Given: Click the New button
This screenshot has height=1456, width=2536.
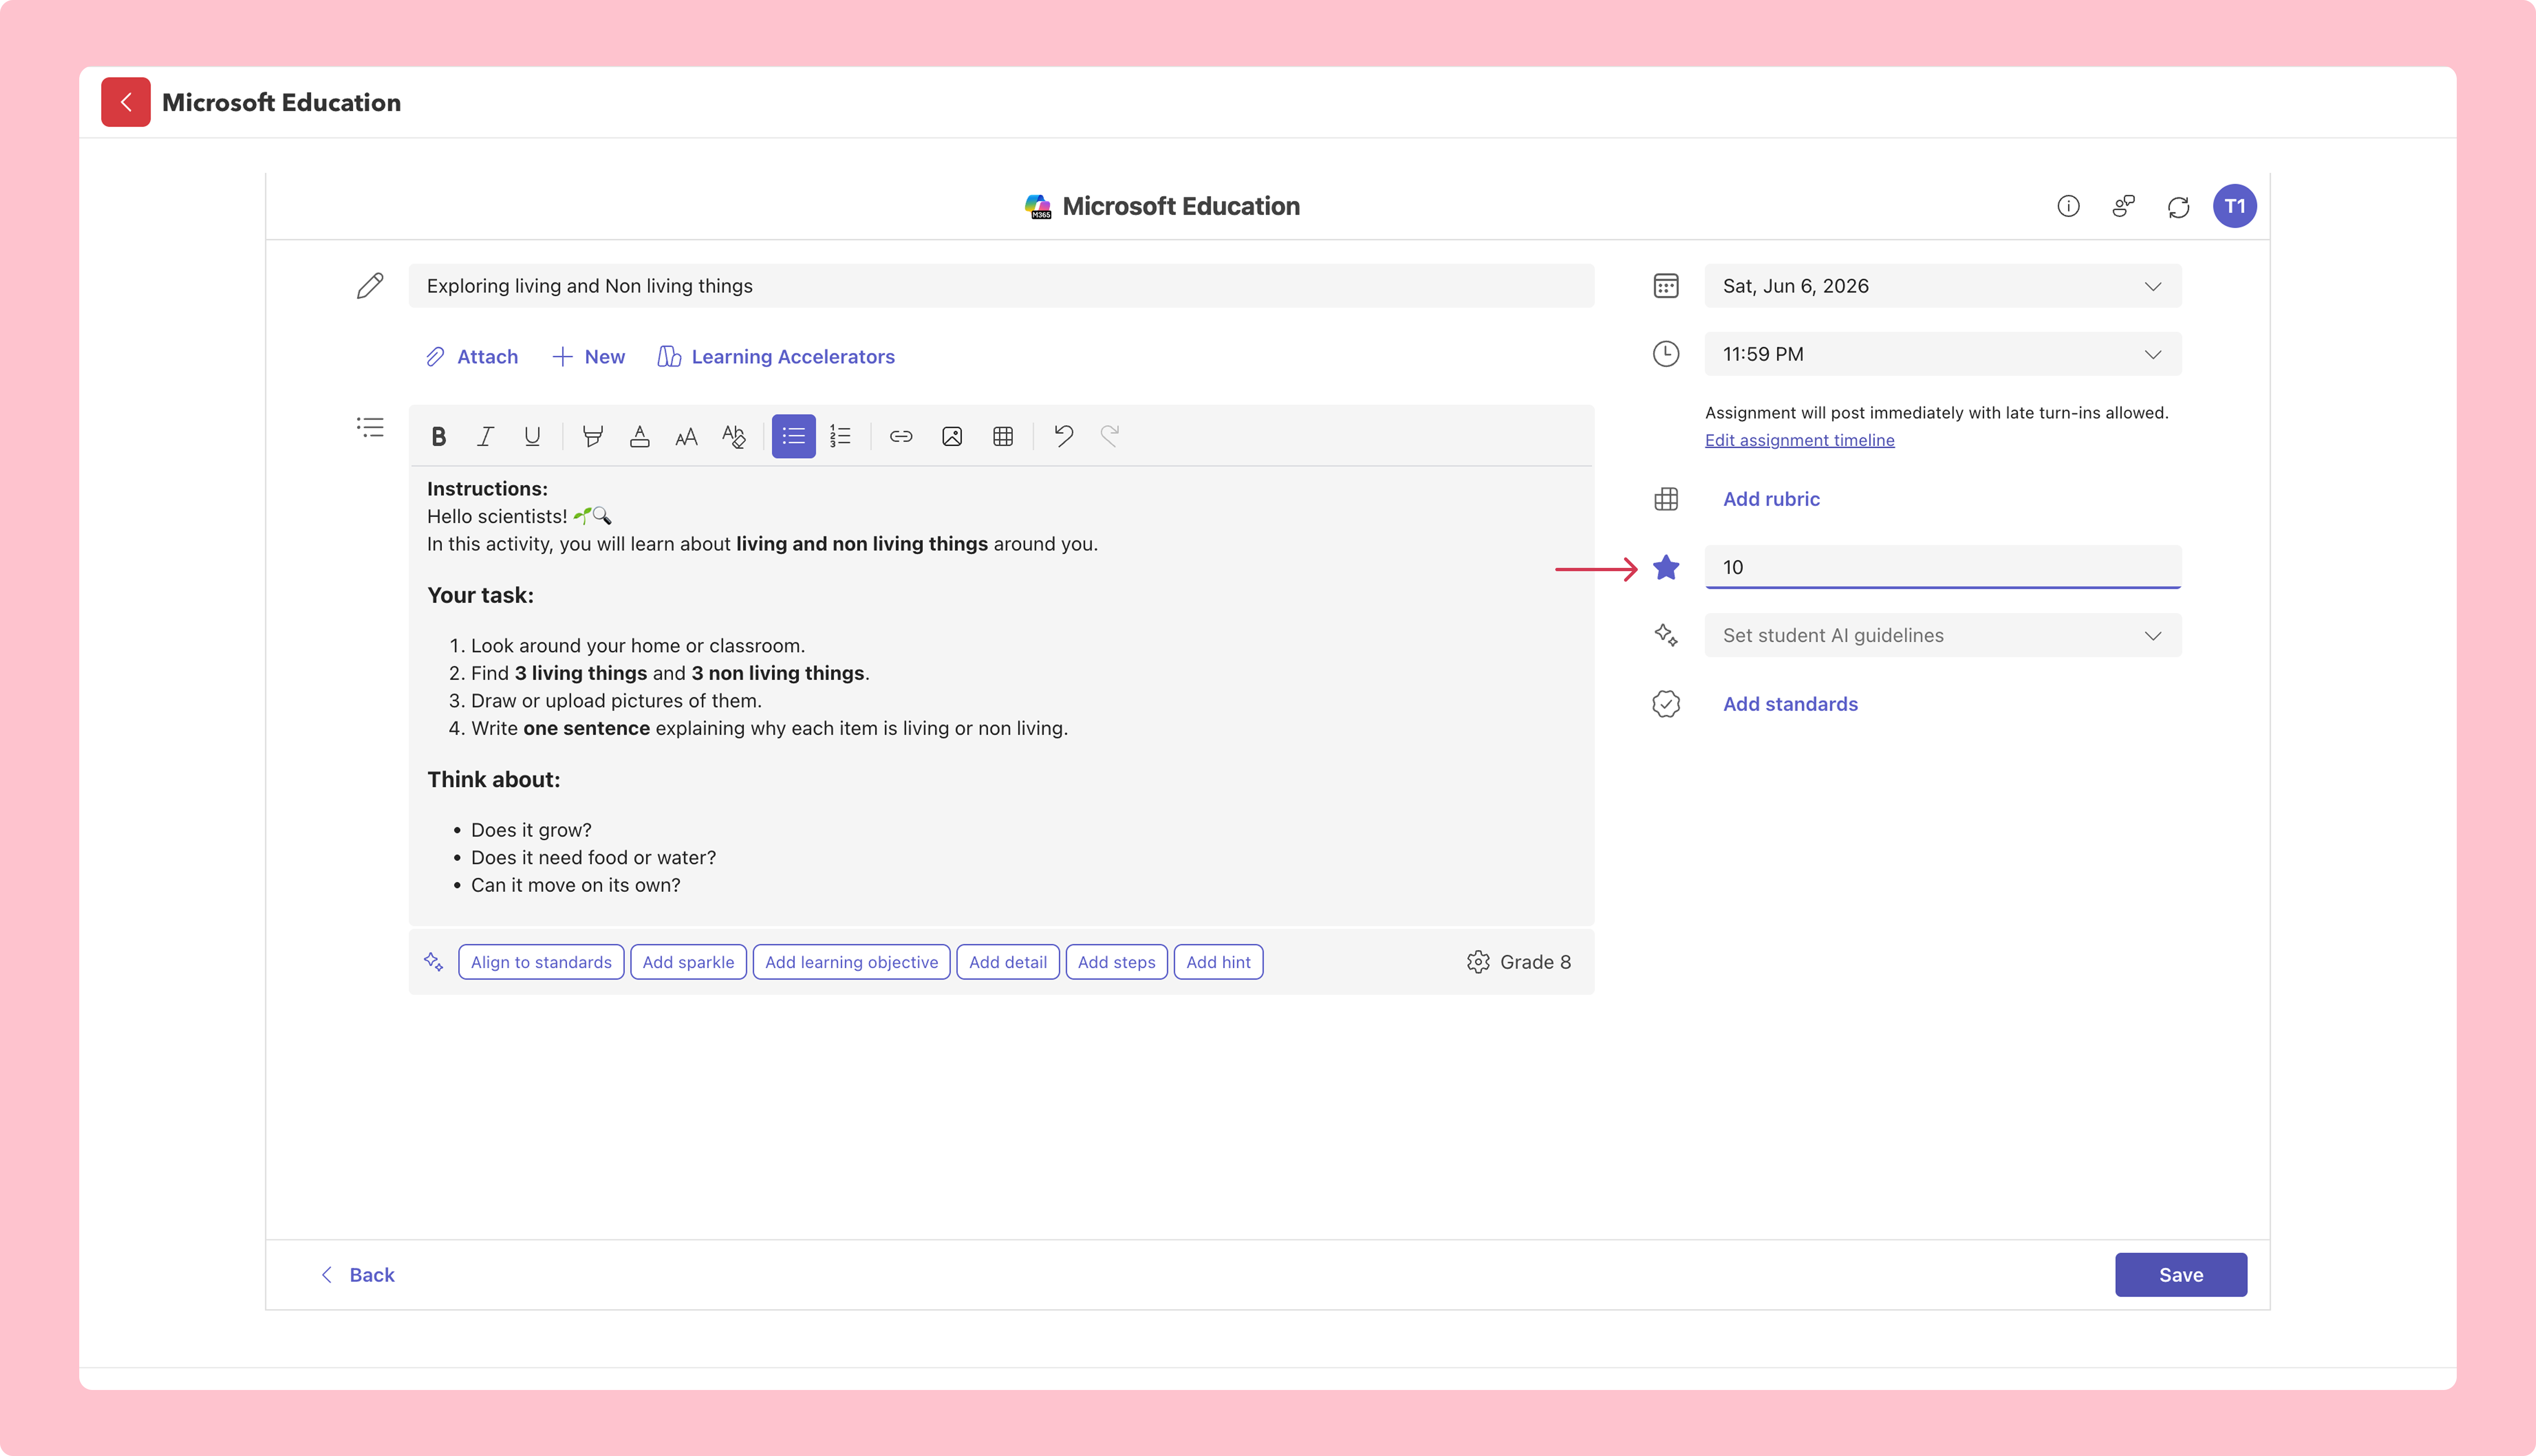Looking at the screenshot, I should pos(589,357).
